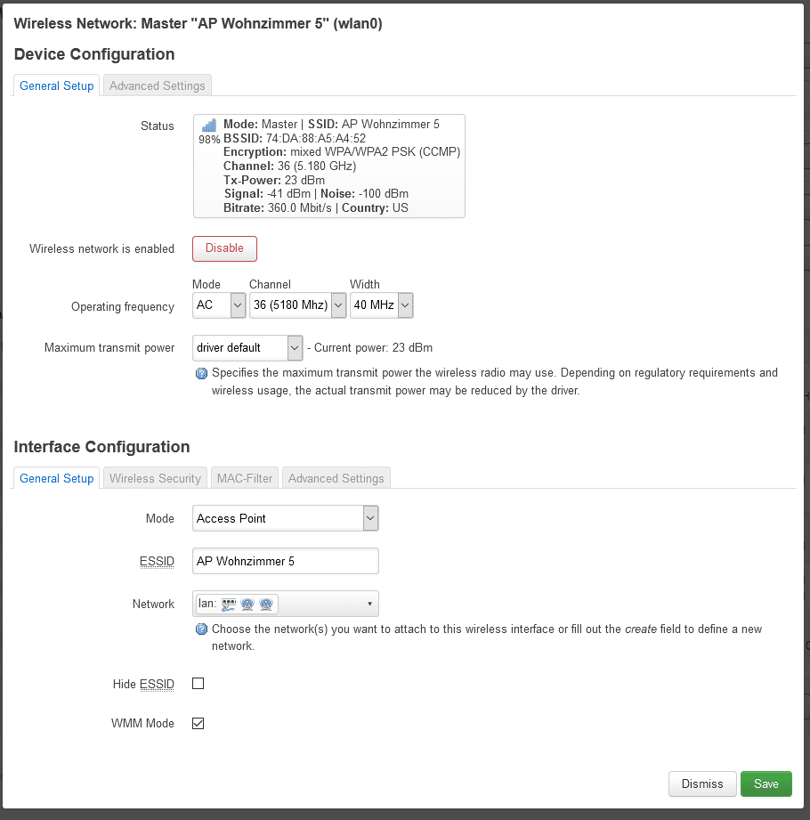This screenshot has width=810, height=820.
Task: Open the operating frequency Mode dropdown
Action: point(219,306)
